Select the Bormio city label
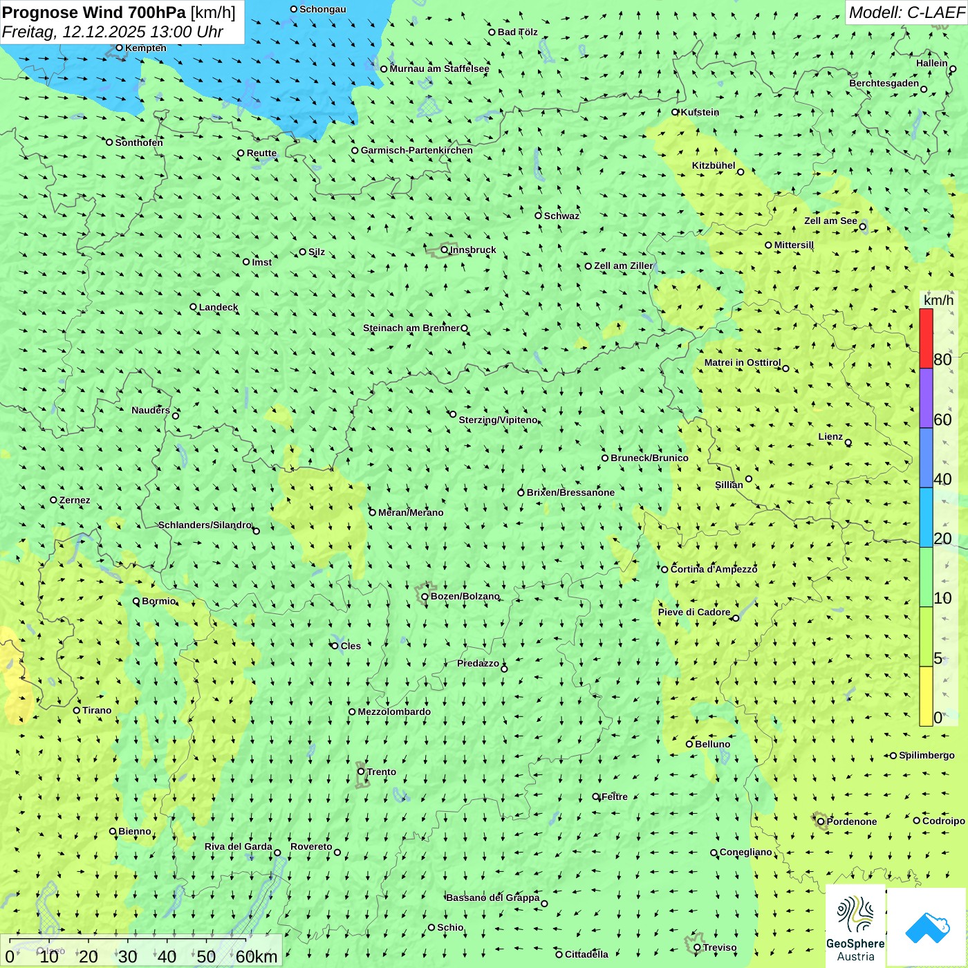The height and width of the screenshot is (968, 968). tap(158, 601)
